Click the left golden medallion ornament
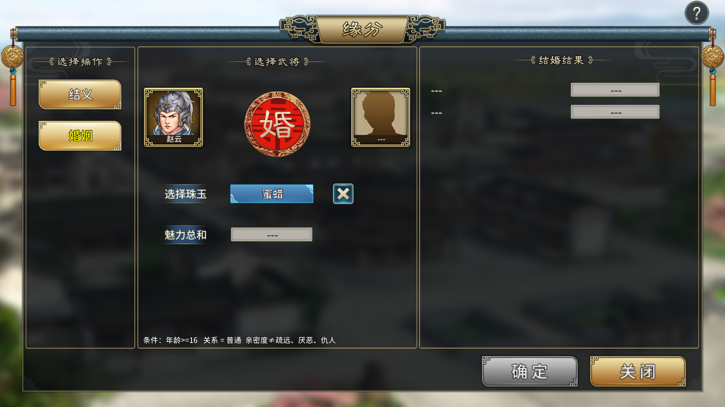725x407 pixels. (13, 57)
